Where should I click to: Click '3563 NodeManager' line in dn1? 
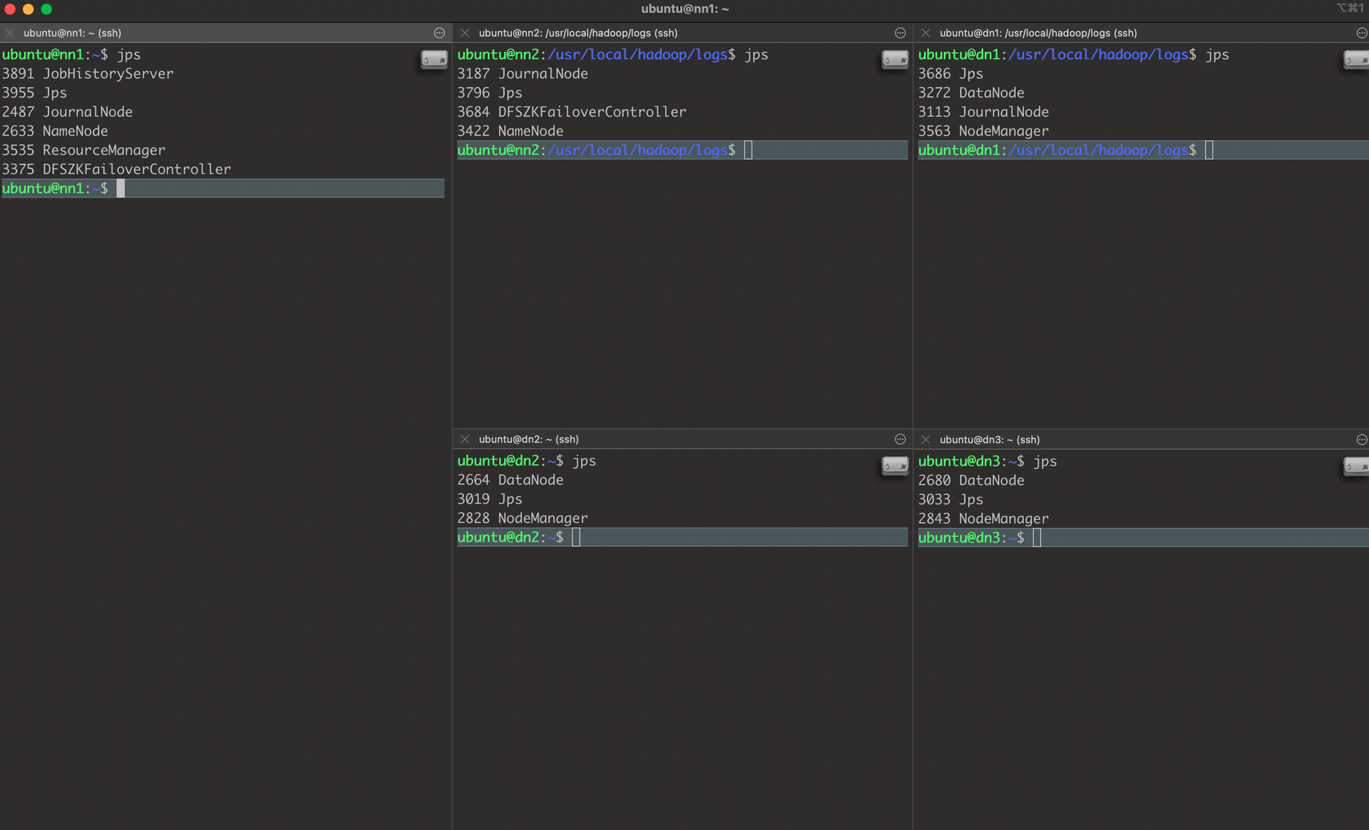point(983,131)
